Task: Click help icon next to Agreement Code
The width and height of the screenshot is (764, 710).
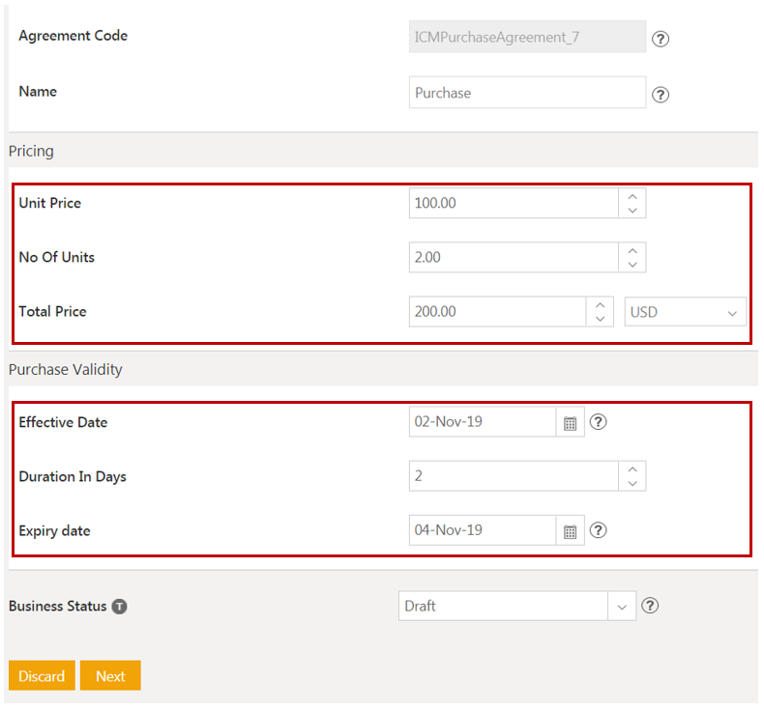Action: pyautogui.click(x=661, y=40)
